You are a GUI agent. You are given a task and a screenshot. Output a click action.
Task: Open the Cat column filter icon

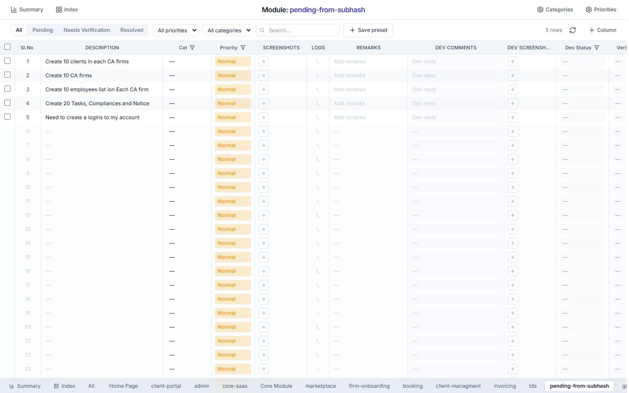tap(192, 48)
